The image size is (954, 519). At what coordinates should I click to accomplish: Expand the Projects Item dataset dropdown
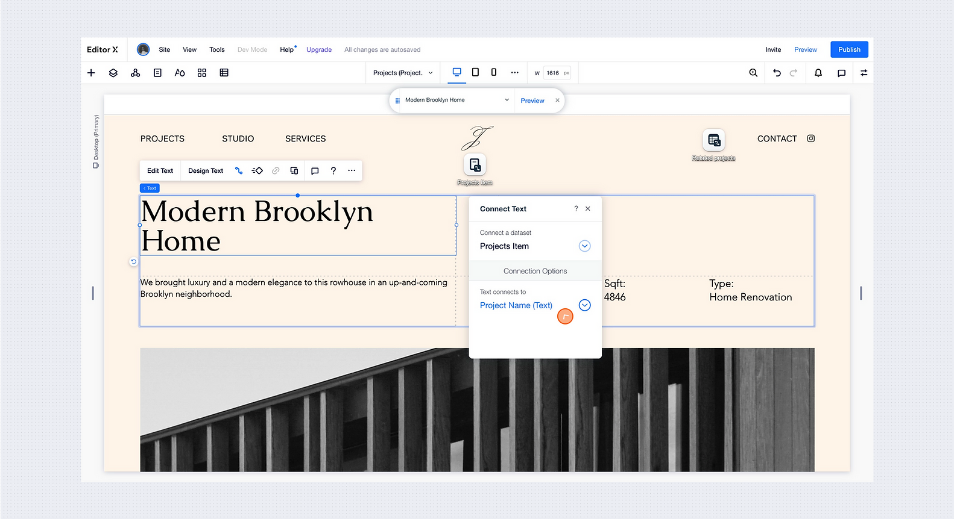(x=584, y=246)
